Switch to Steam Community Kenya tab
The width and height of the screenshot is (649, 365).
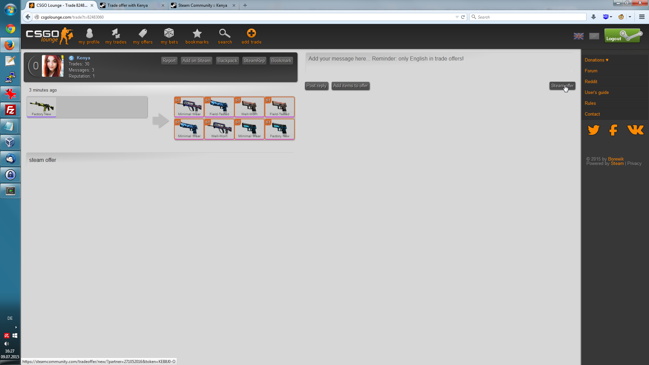[x=202, y=5]
